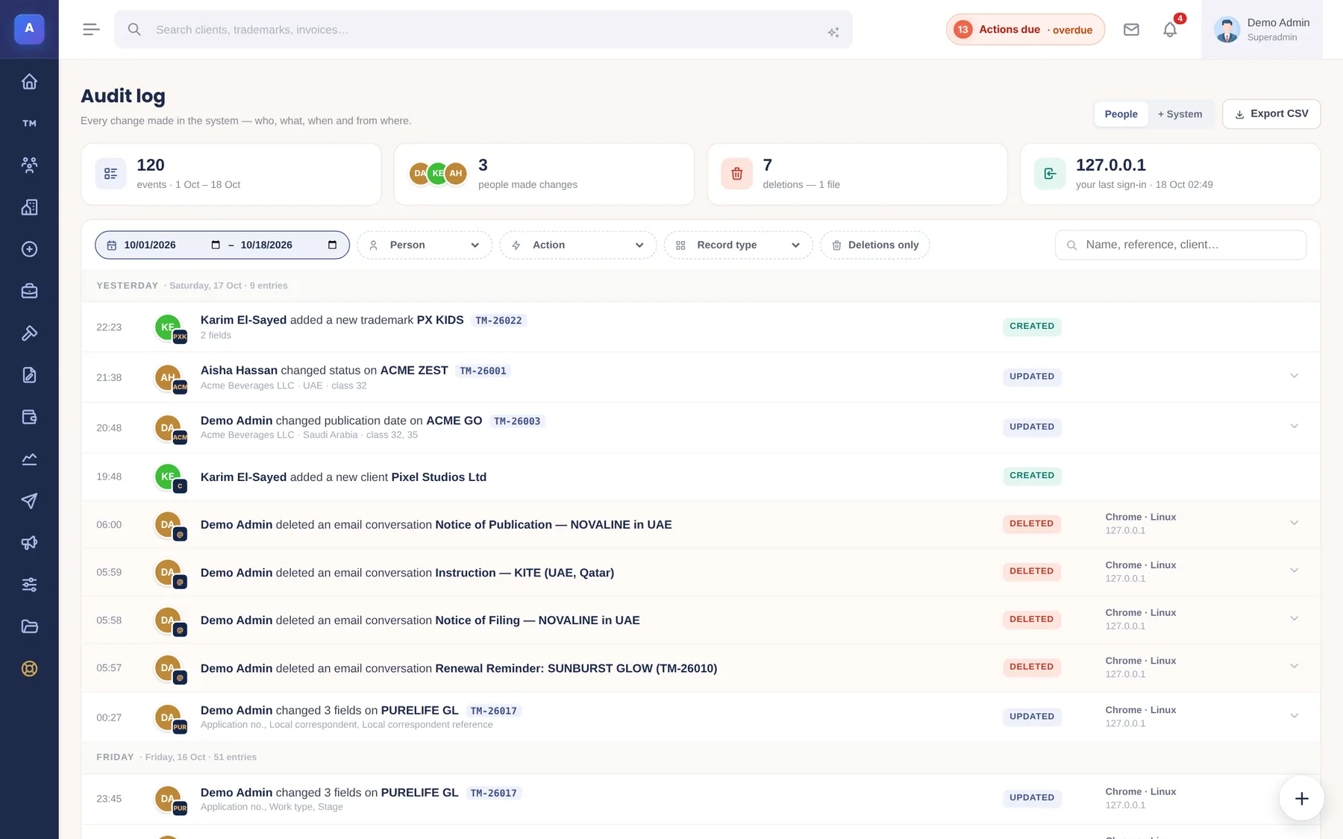This screenshot has width=1343, height=839.
Task: Click the Export CSV button
Action: [x=1271, y=114]
